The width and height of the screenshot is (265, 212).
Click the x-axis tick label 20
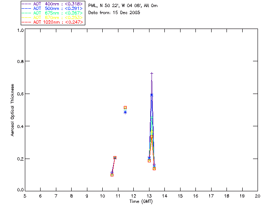[258, 196]
